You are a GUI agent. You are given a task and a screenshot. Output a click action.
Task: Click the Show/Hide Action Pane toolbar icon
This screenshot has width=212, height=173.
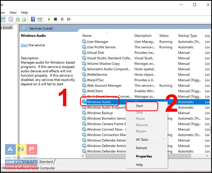coord(40,19)
